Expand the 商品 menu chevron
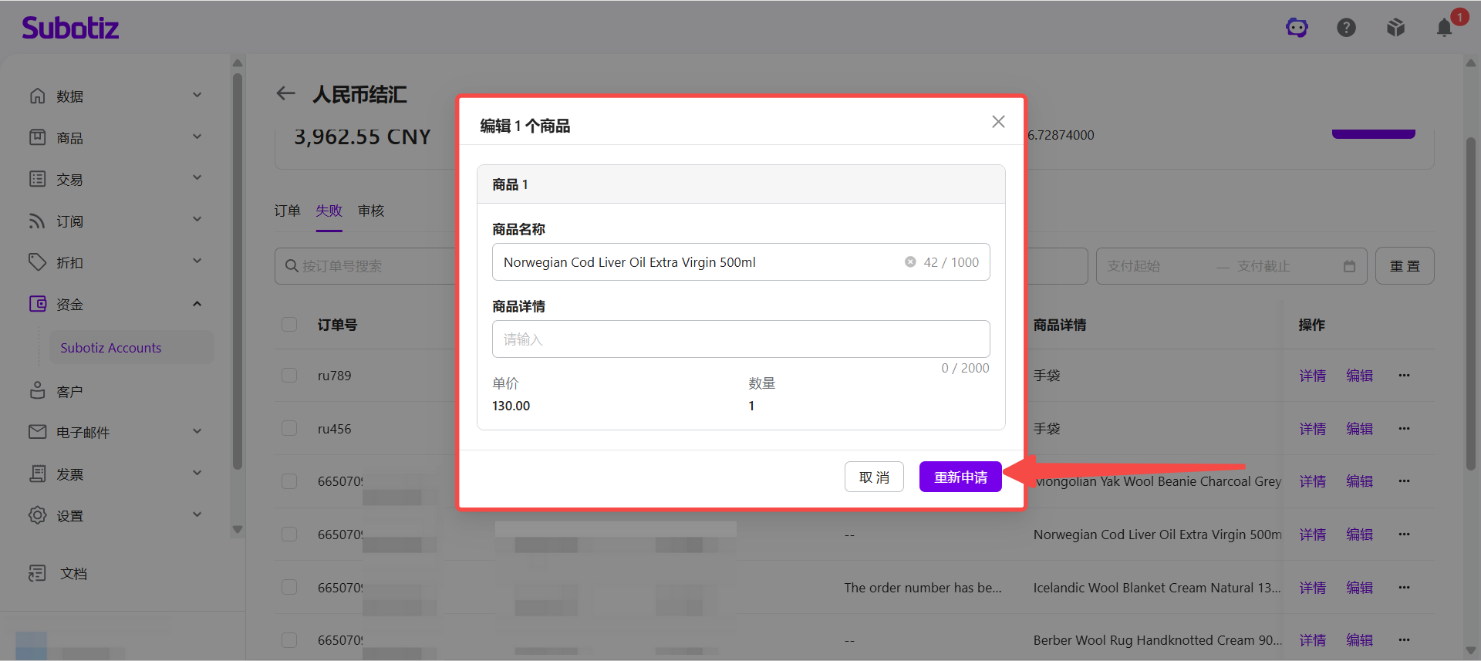The width and height of the screenshot is (1481, 661). [x=197, y=137]
